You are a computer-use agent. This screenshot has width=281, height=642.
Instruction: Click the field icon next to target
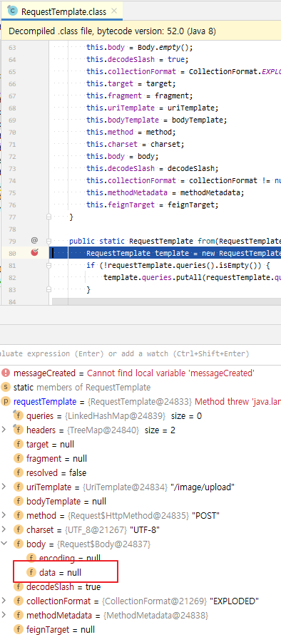(x=18, y=444)
